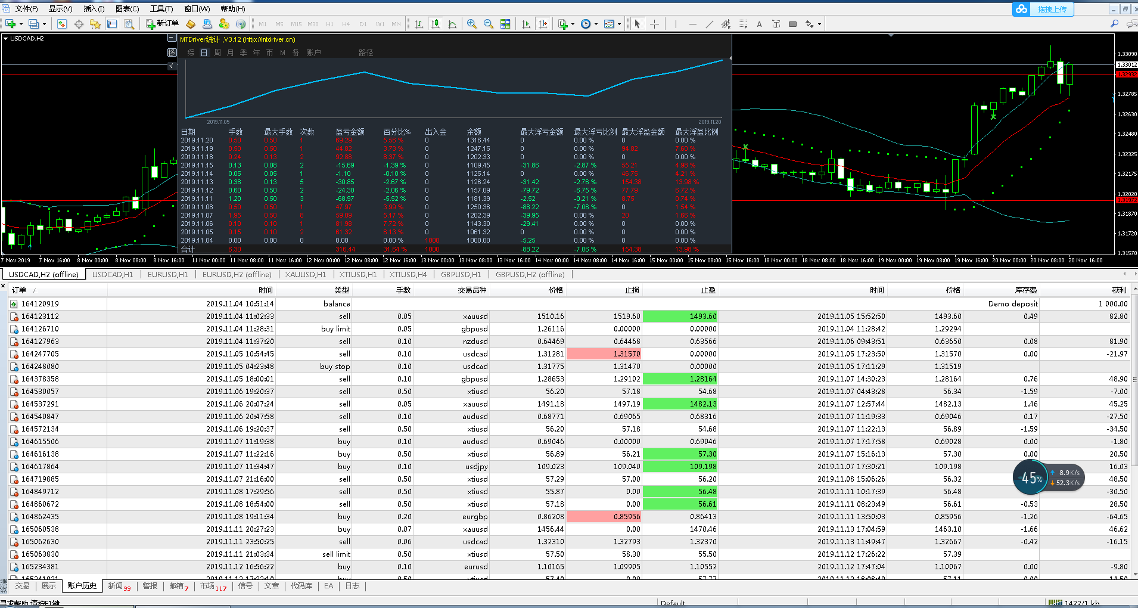Select the horizontal line drawing tool
Image resolution: width=1138 pixels, height=608 pixels.
click(x=692, y=24)
